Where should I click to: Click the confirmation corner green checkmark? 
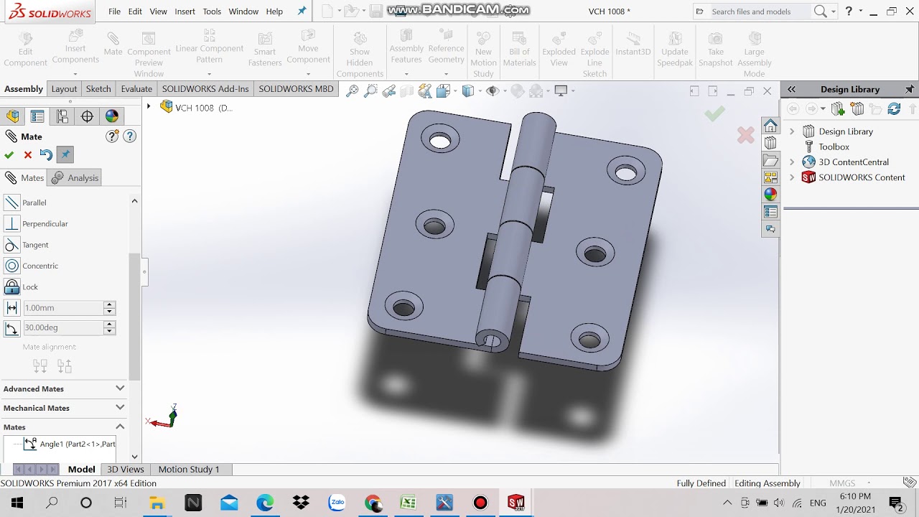pos(714,114)
